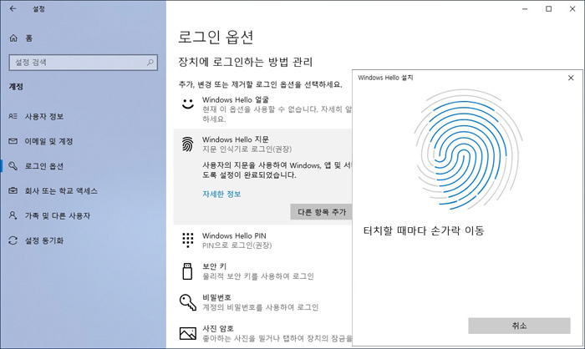Viewport: 585px width, 349px height.
Task: Close the Windows Hello 설치 dialog
Action: coord(571,78)
